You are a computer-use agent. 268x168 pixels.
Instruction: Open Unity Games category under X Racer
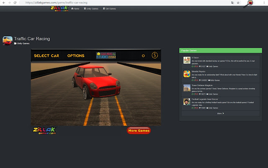[212, 66]
